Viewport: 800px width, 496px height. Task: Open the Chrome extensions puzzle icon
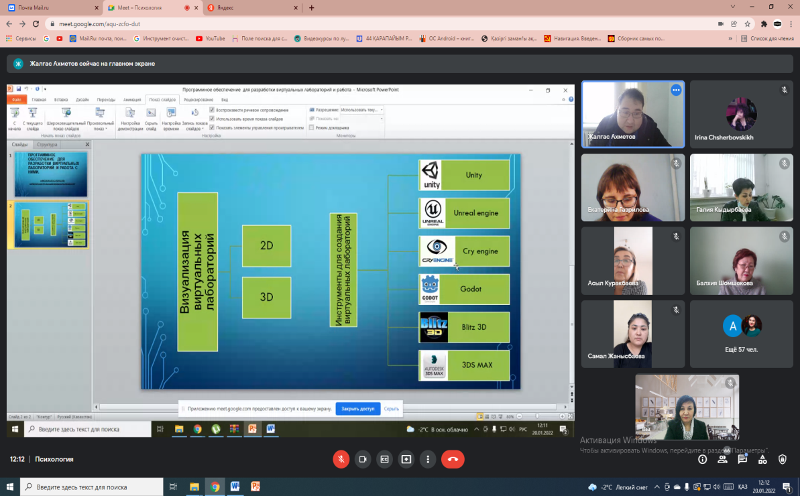coord(763,23)
